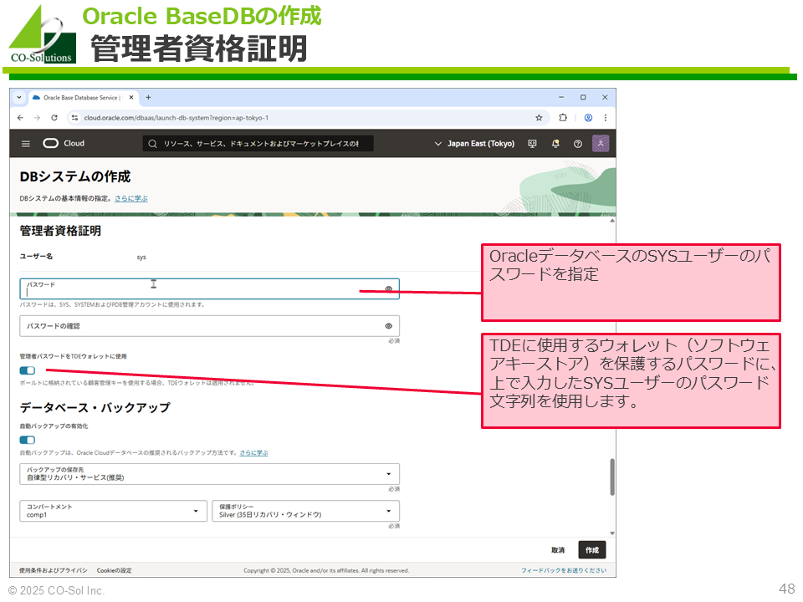The width and height of the screenshot is (803, 602).
Task: Click the browser address bar URL
Action: coord(176,118)
